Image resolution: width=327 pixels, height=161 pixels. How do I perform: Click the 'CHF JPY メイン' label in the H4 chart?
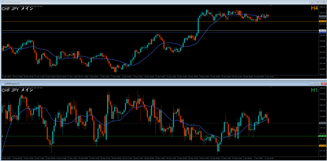(17, 9)
